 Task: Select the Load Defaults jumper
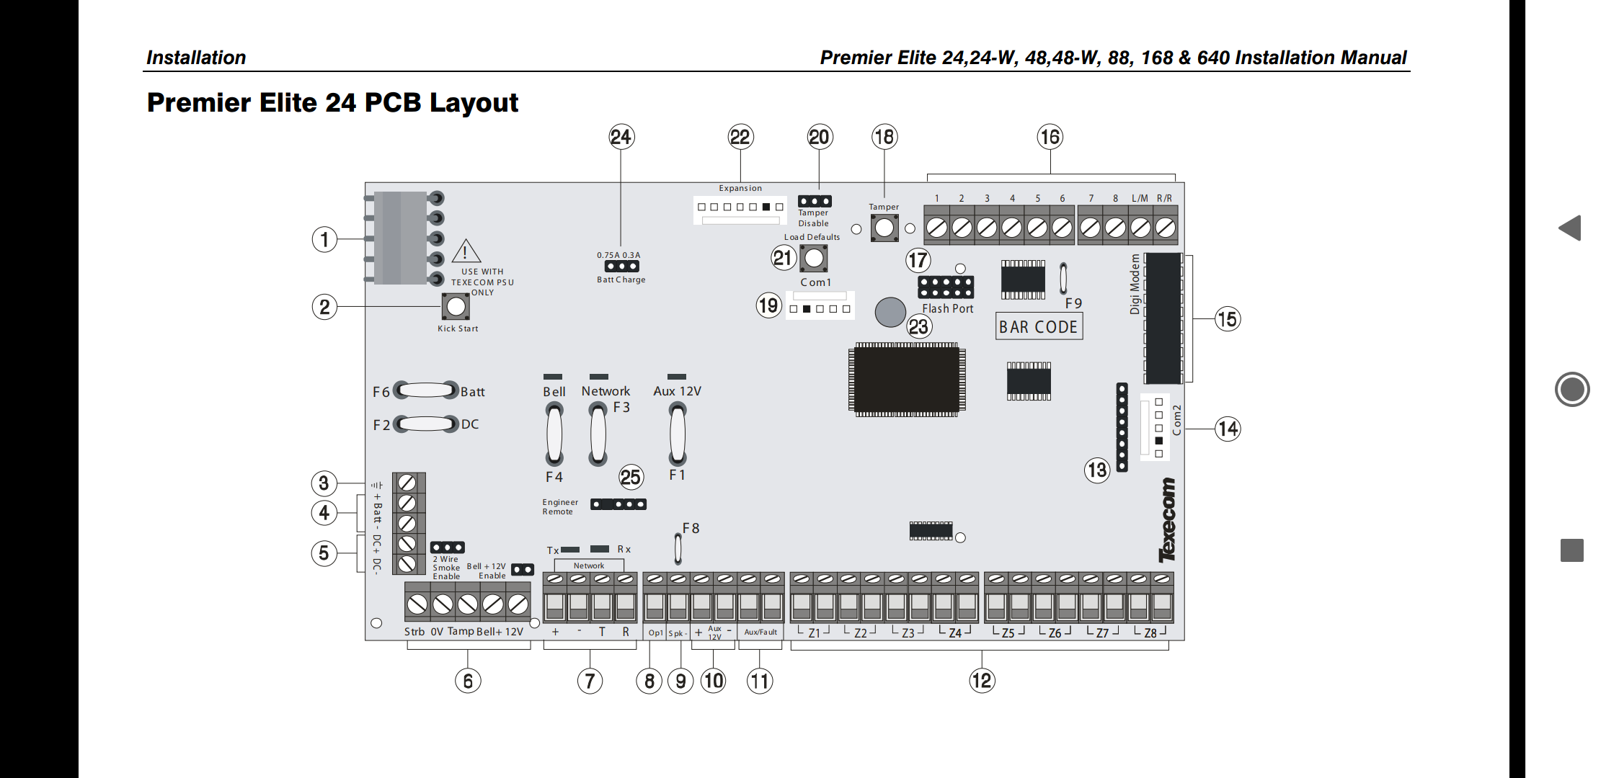pyautogui.click(x=816, y=256)
